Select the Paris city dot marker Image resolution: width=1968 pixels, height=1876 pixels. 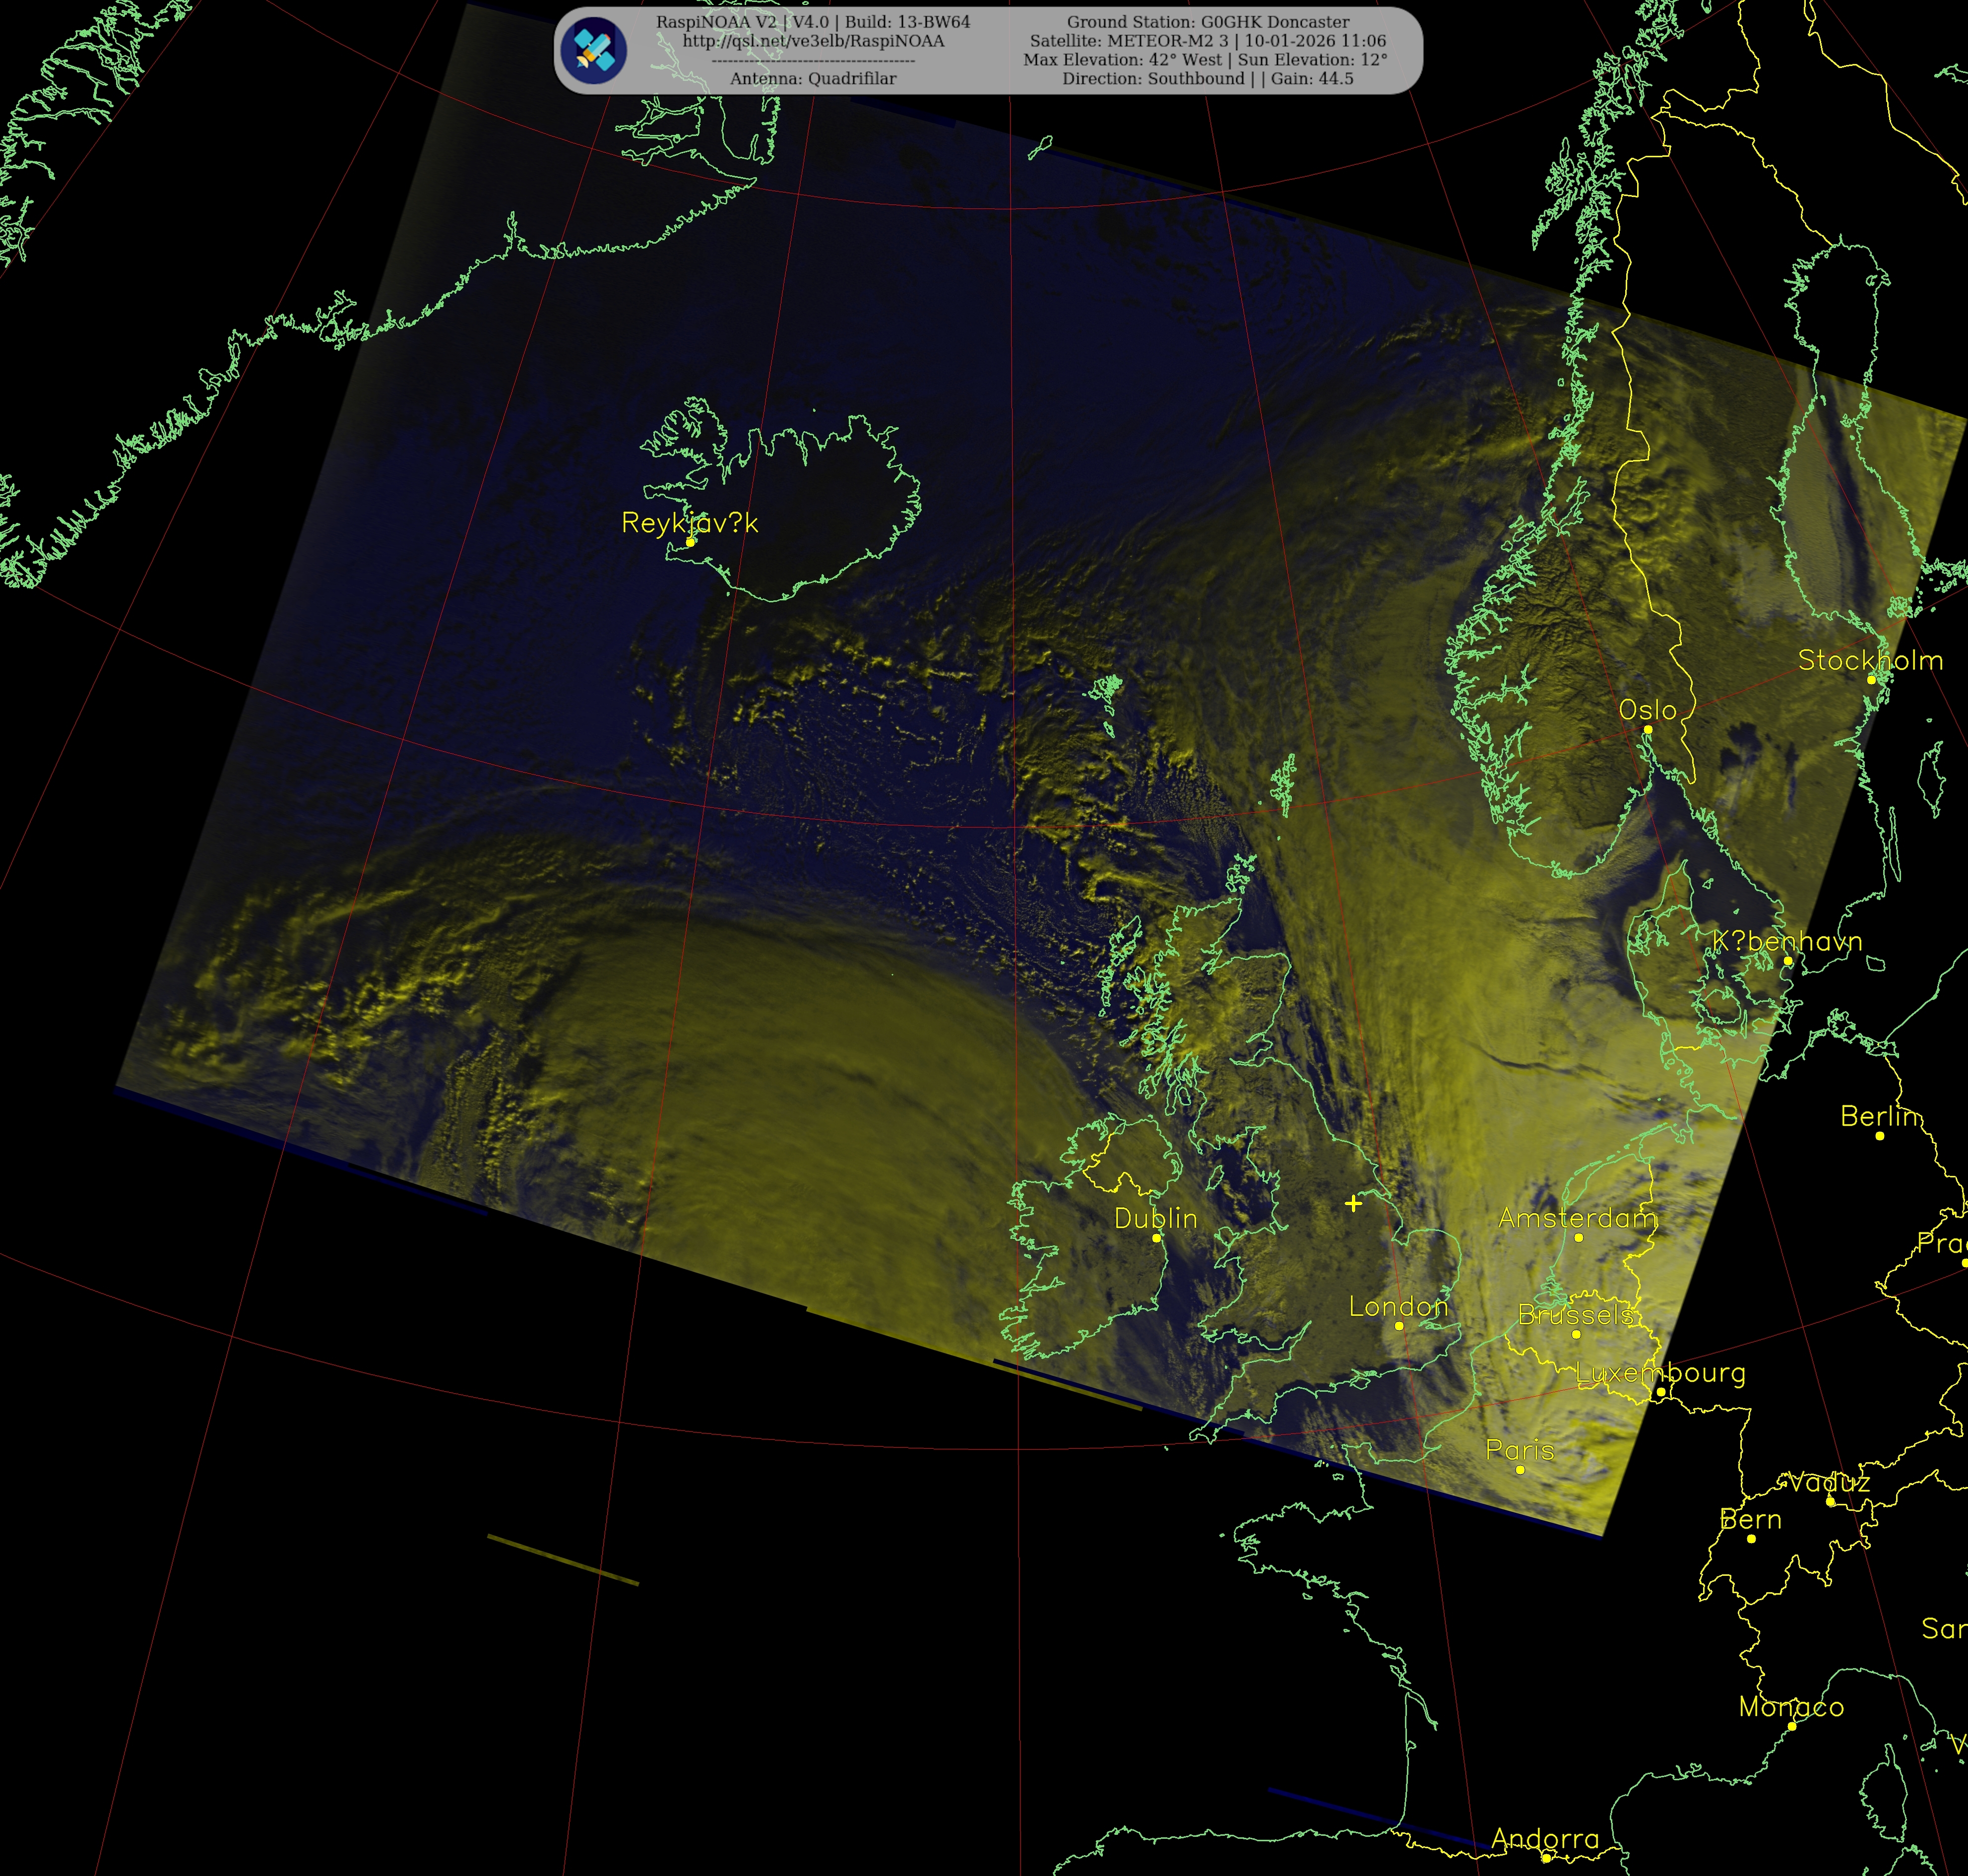(1520, 1470)
